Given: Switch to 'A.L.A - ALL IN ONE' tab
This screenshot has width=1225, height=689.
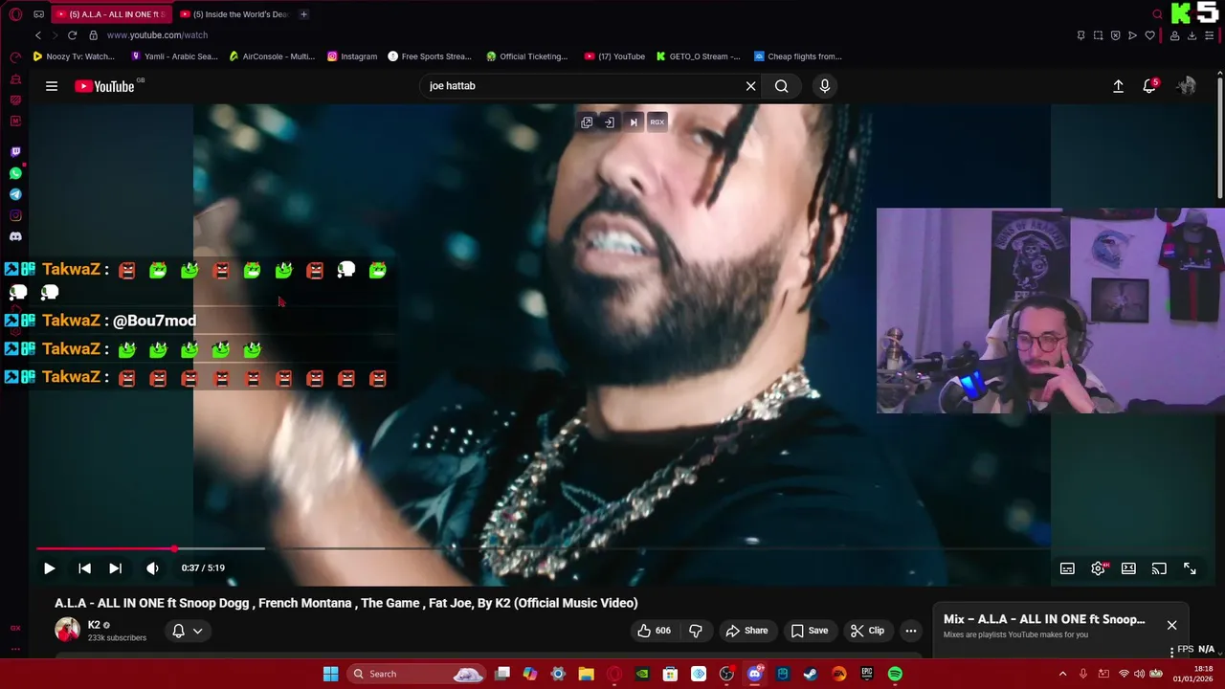Looking at the screenshot, I should 110,14.
